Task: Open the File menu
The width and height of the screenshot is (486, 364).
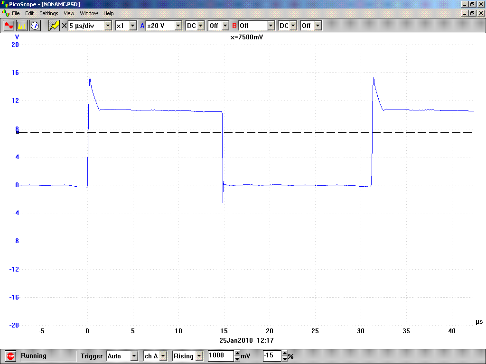Action: click(16, 13)
